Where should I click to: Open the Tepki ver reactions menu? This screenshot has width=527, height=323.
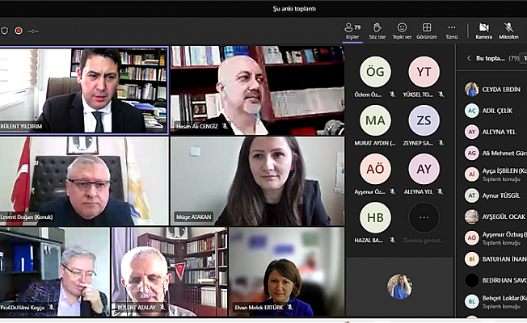pos(402,30)
